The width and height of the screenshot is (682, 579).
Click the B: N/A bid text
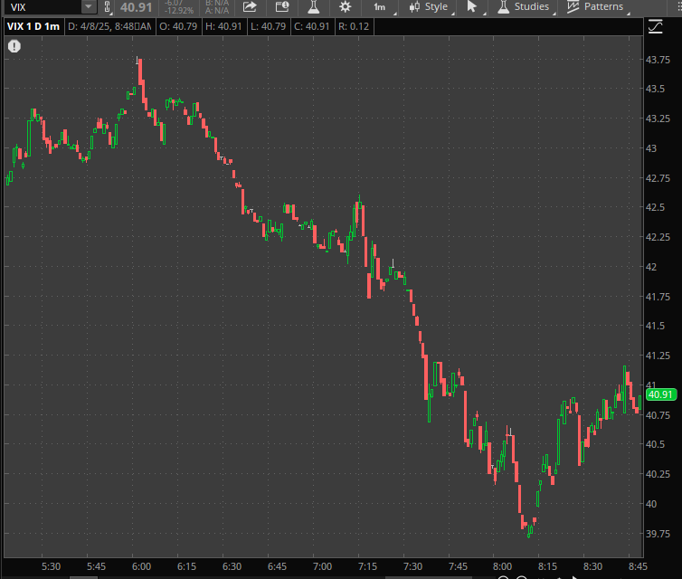point(217,4)
